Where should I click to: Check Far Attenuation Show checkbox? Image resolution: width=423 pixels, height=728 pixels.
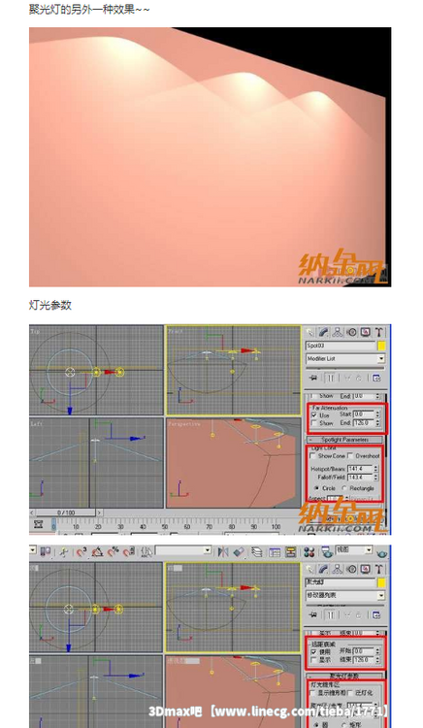tap(314, 423)
